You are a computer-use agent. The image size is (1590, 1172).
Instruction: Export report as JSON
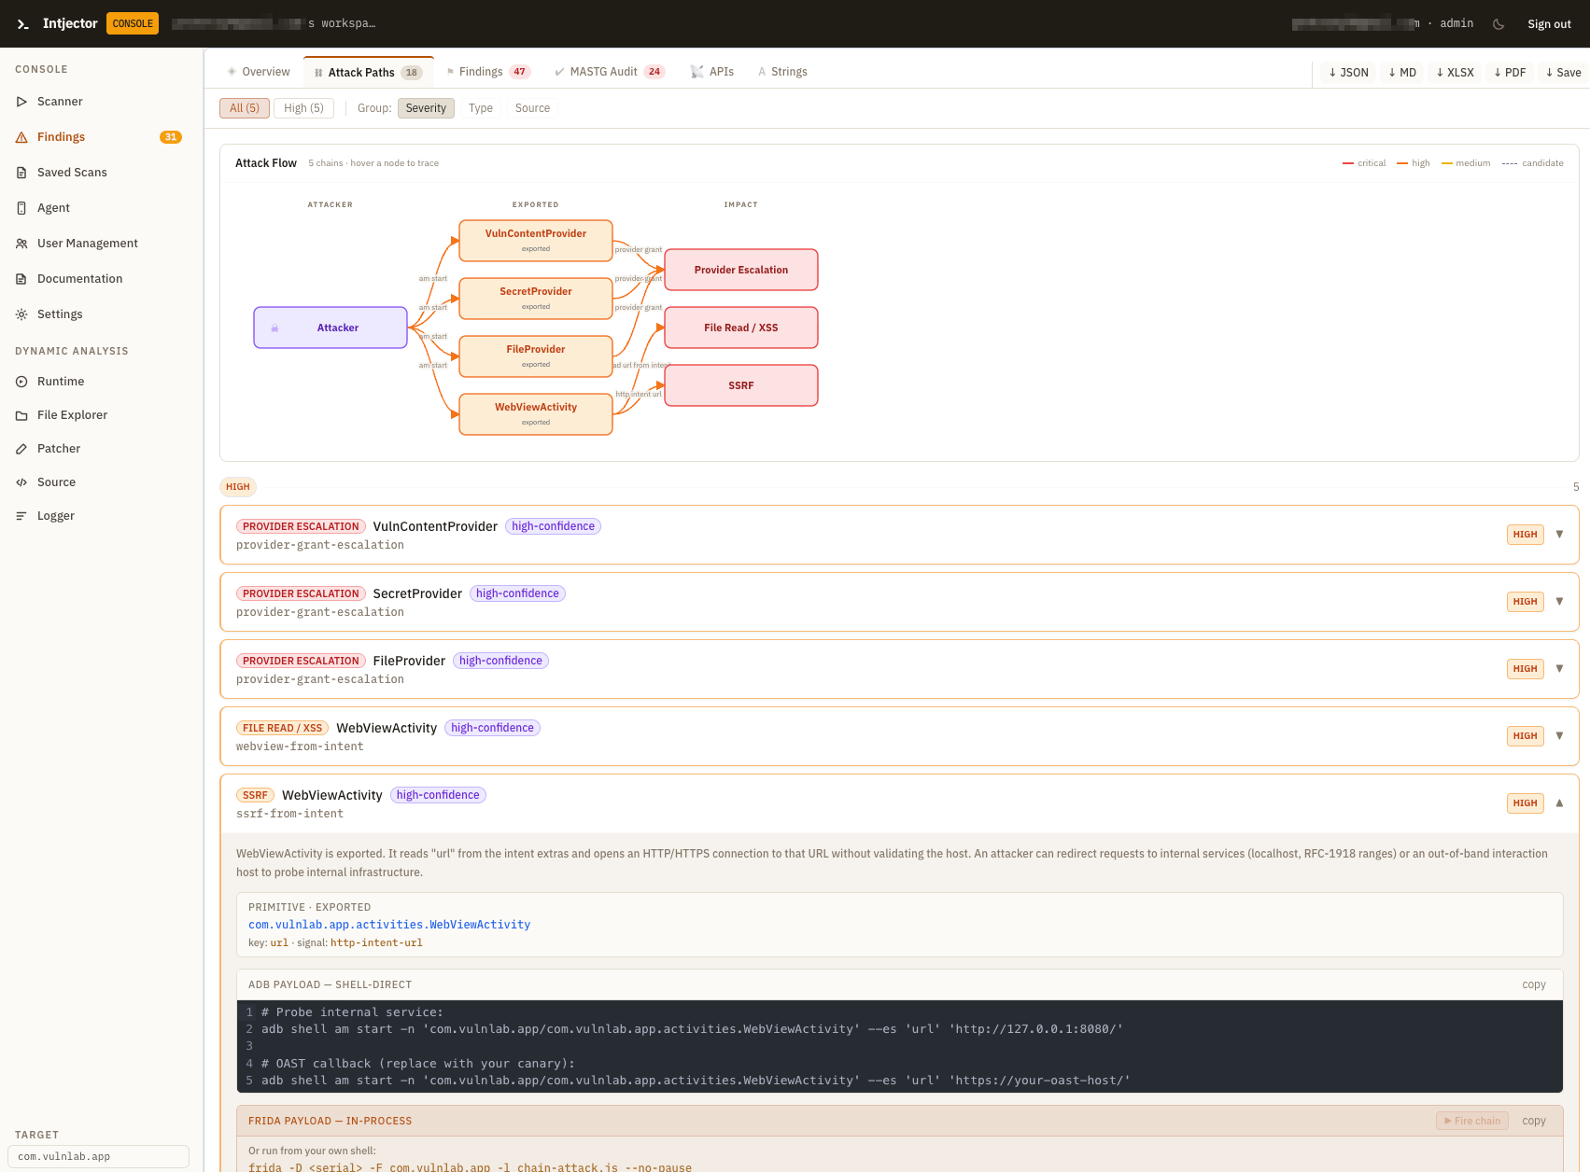pos(1349,72)
